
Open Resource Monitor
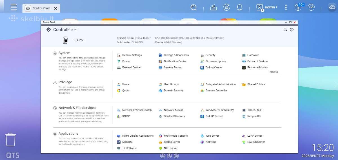click(255, 67)
